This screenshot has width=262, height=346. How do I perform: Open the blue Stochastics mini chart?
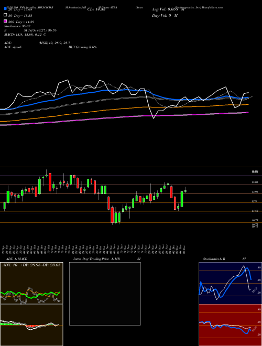[230, 283]
